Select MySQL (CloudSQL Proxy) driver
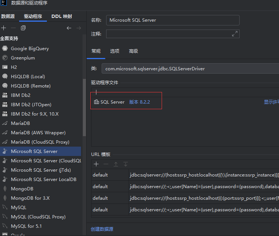This screenshot has width=279, height=236. coord(40,217)
